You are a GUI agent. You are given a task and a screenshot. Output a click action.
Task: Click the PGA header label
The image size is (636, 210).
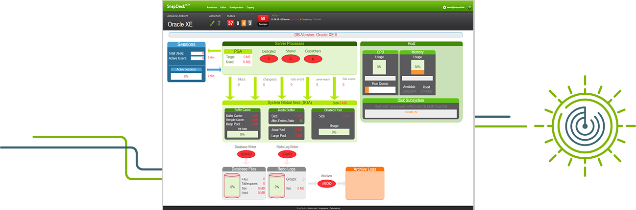[238, 51]
